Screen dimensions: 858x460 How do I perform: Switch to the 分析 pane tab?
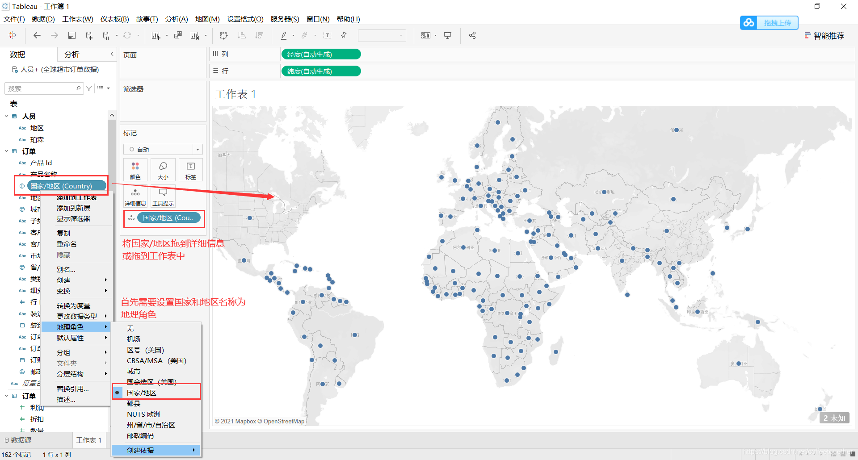tap(72, 54)
